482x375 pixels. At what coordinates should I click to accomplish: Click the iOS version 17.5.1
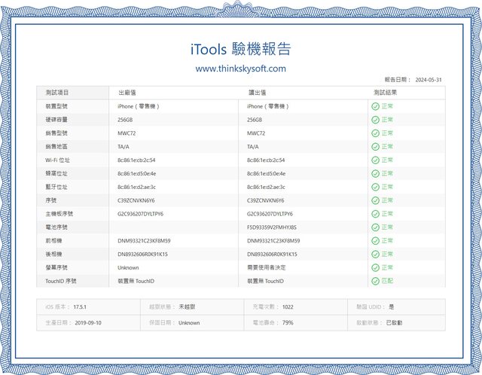pyautogui.click(x=80, y=306)
